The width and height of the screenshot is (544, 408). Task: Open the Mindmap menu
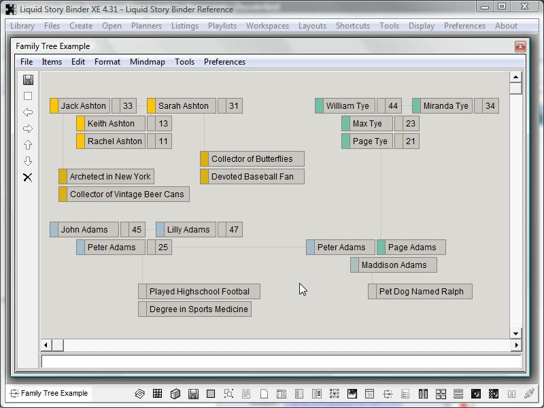point(147,62)
